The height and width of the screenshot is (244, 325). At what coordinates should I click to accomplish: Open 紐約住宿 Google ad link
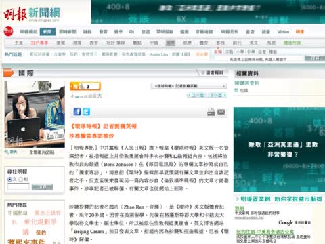[265, 232]
